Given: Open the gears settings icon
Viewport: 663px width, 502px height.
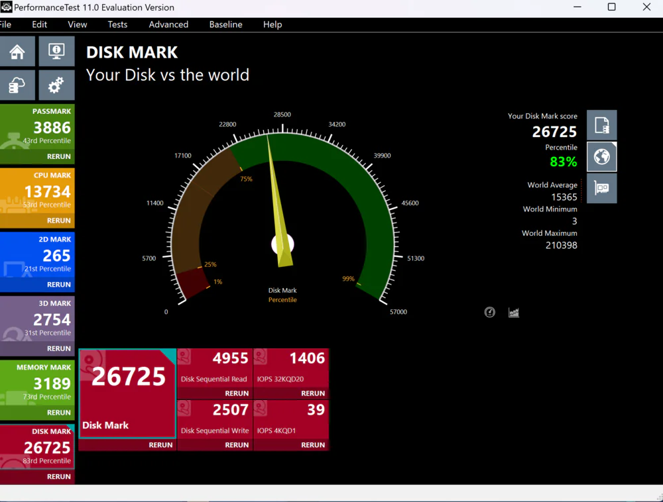Looking at the screenshot, I should [x=56, y=85].
